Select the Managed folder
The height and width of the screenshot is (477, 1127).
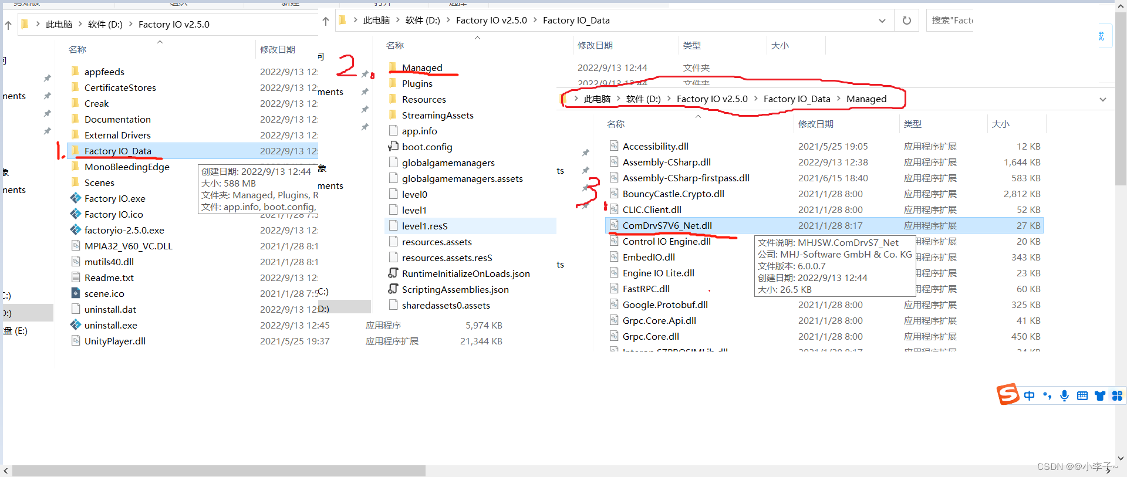[422, 67]
